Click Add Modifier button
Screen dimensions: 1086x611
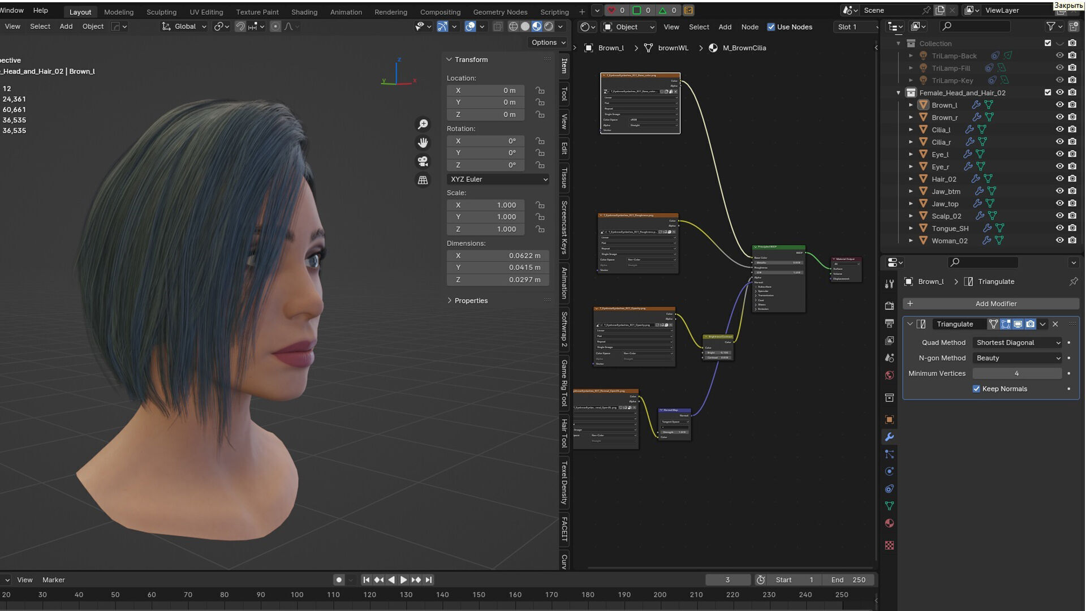click(990, 304)
